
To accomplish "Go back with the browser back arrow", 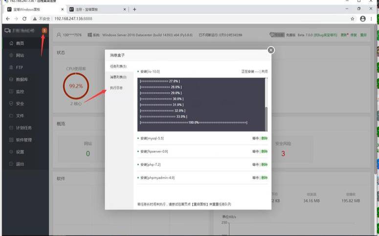I will coord(8,19).
